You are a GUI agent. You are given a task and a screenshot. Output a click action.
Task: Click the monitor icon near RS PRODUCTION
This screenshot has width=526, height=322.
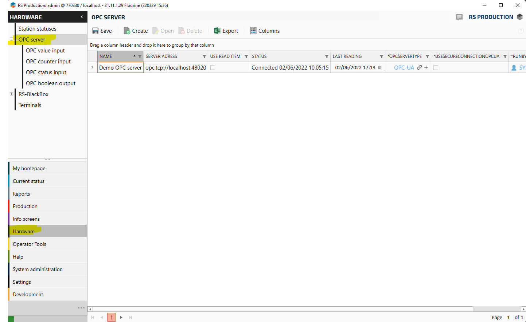tap(459, 17)
